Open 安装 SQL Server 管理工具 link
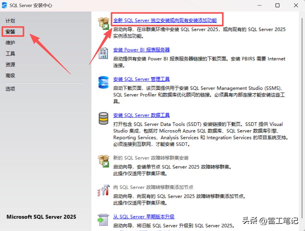305x231 pixels. tap(141, 79)
